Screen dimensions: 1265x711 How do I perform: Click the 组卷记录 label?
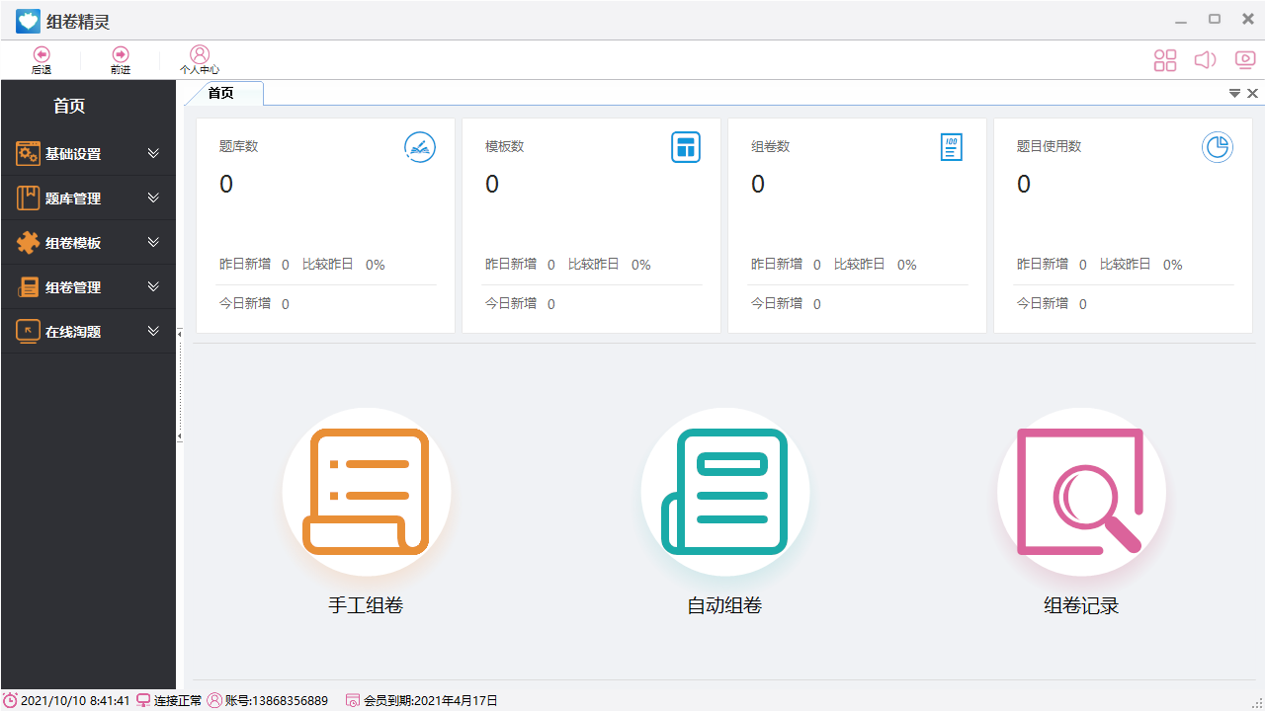click(x=1081, y=606)
